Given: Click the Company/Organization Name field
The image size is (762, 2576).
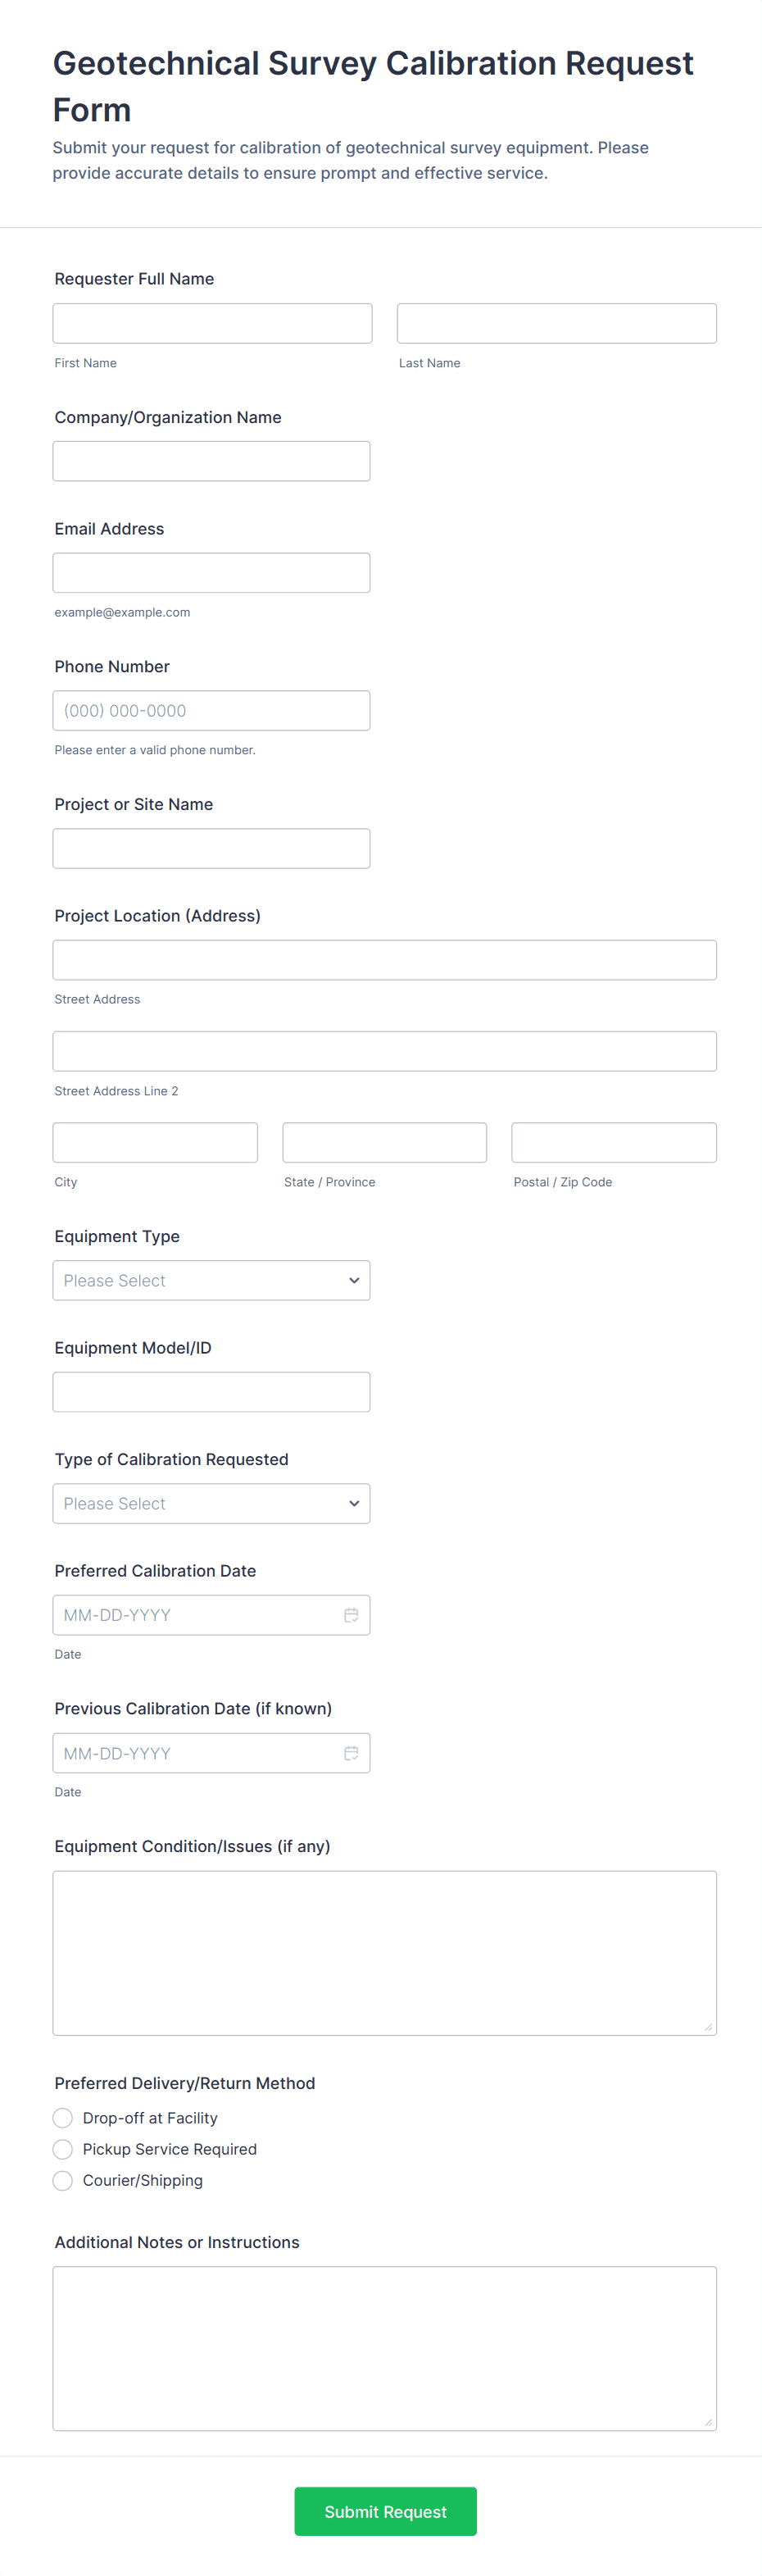Looking at the screenshot, I should pyautogui.click(x=211, y=461).
